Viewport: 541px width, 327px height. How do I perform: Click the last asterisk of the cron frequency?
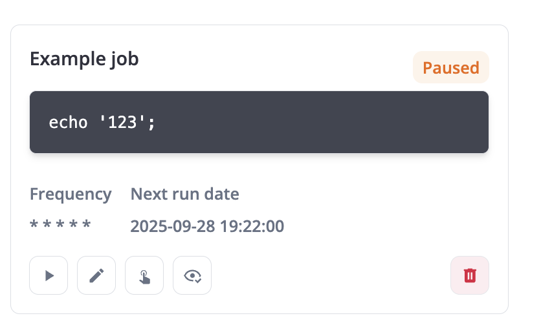coord(87,225)
